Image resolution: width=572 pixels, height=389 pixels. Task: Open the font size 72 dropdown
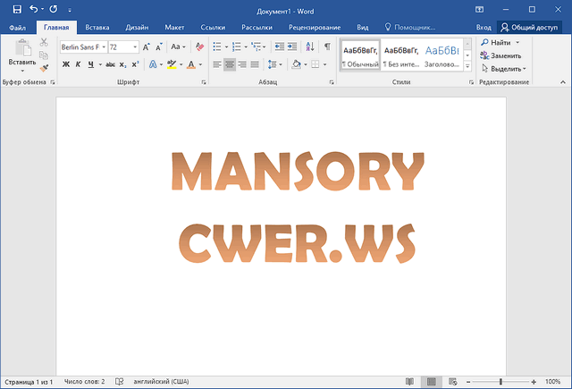pos(134,47)
